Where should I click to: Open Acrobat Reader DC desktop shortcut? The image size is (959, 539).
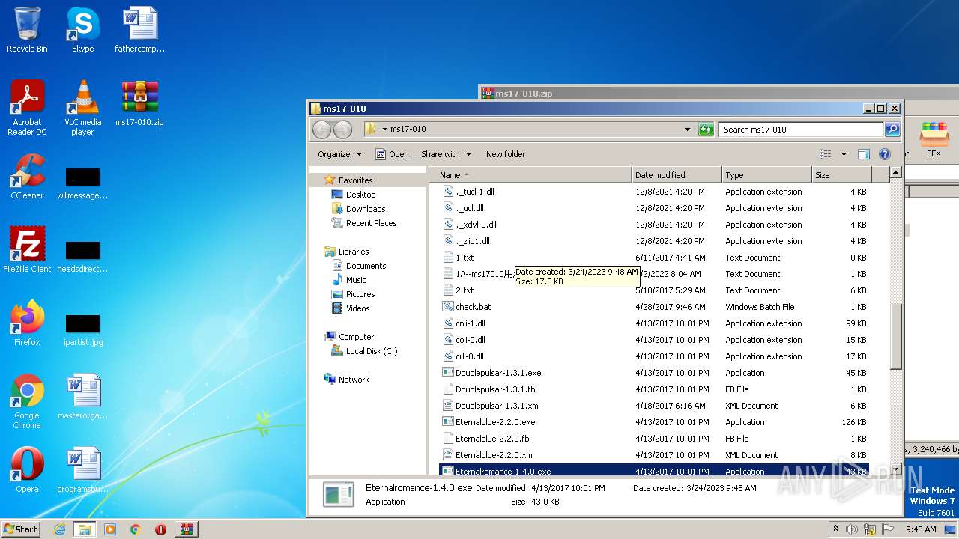[27, 108]
